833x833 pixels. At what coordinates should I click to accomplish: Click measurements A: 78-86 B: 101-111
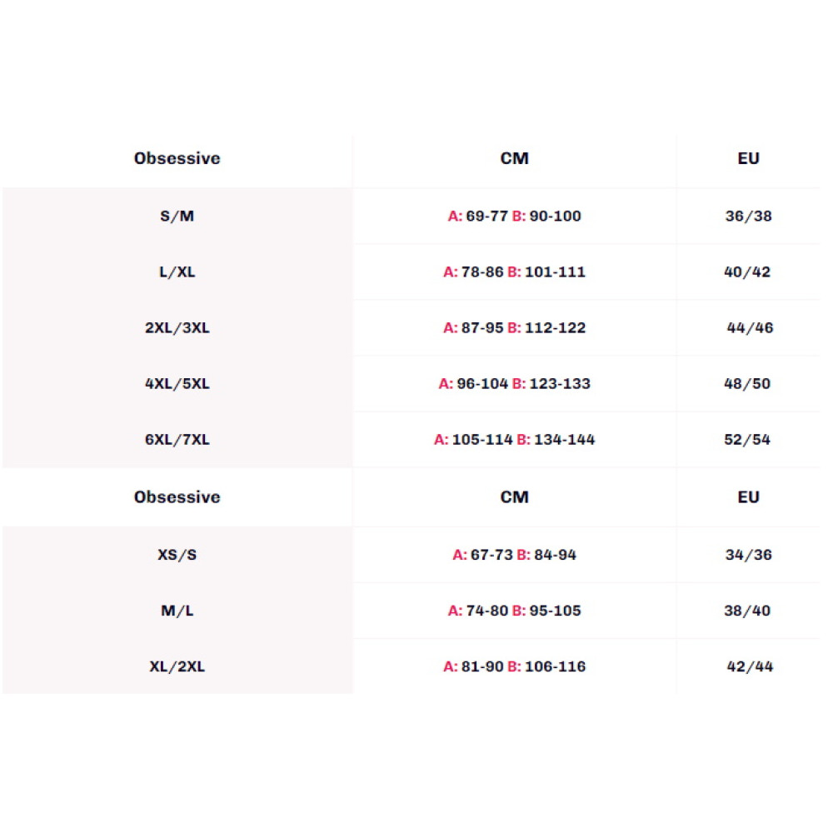click(x=514, y=272)
